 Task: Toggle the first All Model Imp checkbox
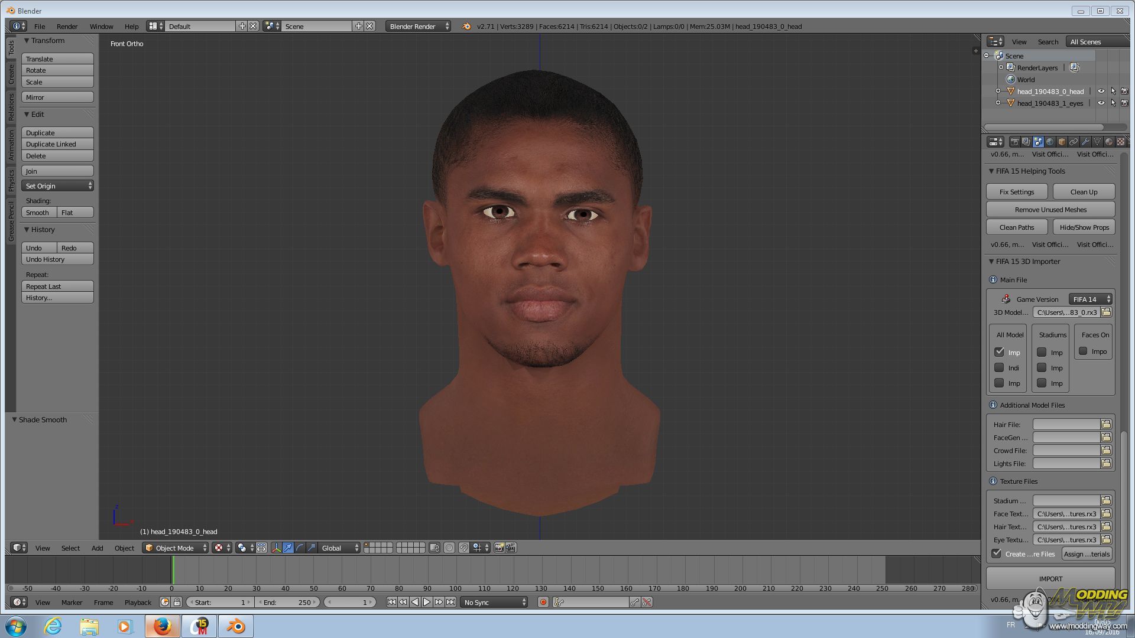click(999, 352)
